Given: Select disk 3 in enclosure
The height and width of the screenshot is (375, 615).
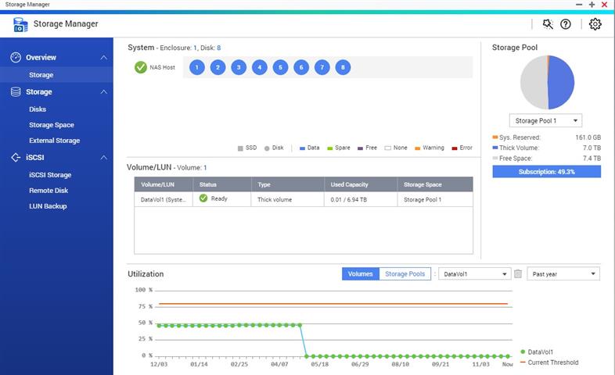Looking at the screenshot, I should tap(239, 67).
